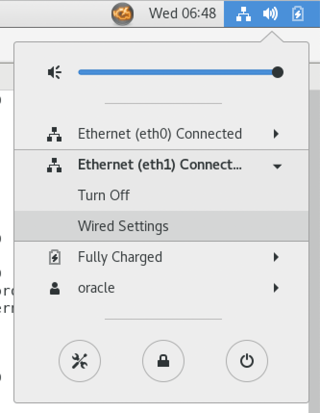
Task: Select the Fully Charged battery entry
Action: 161,257
